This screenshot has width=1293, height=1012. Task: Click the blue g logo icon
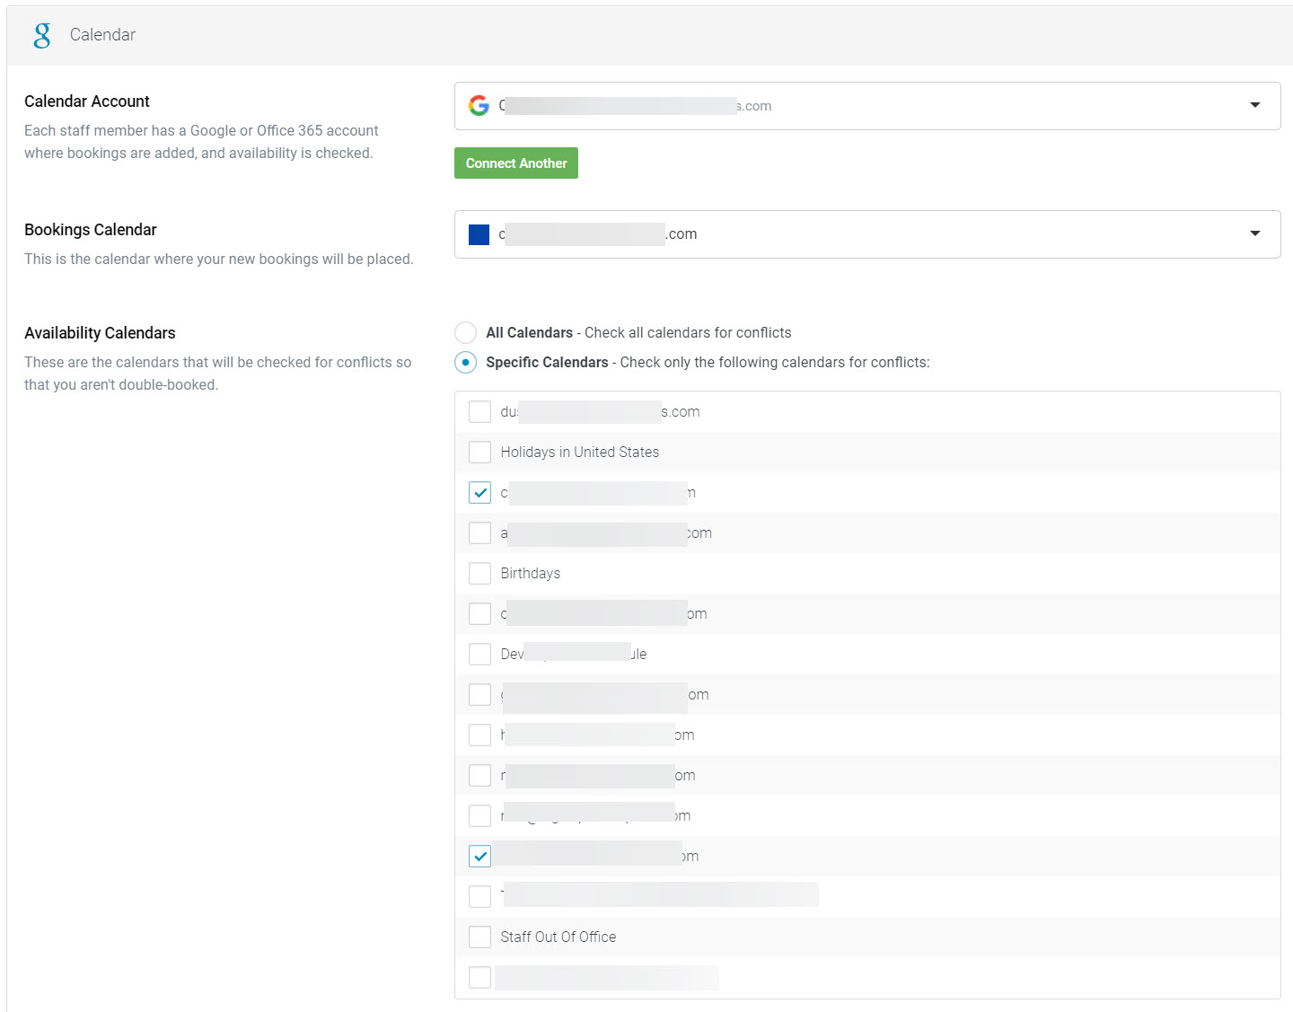[42, 35]
